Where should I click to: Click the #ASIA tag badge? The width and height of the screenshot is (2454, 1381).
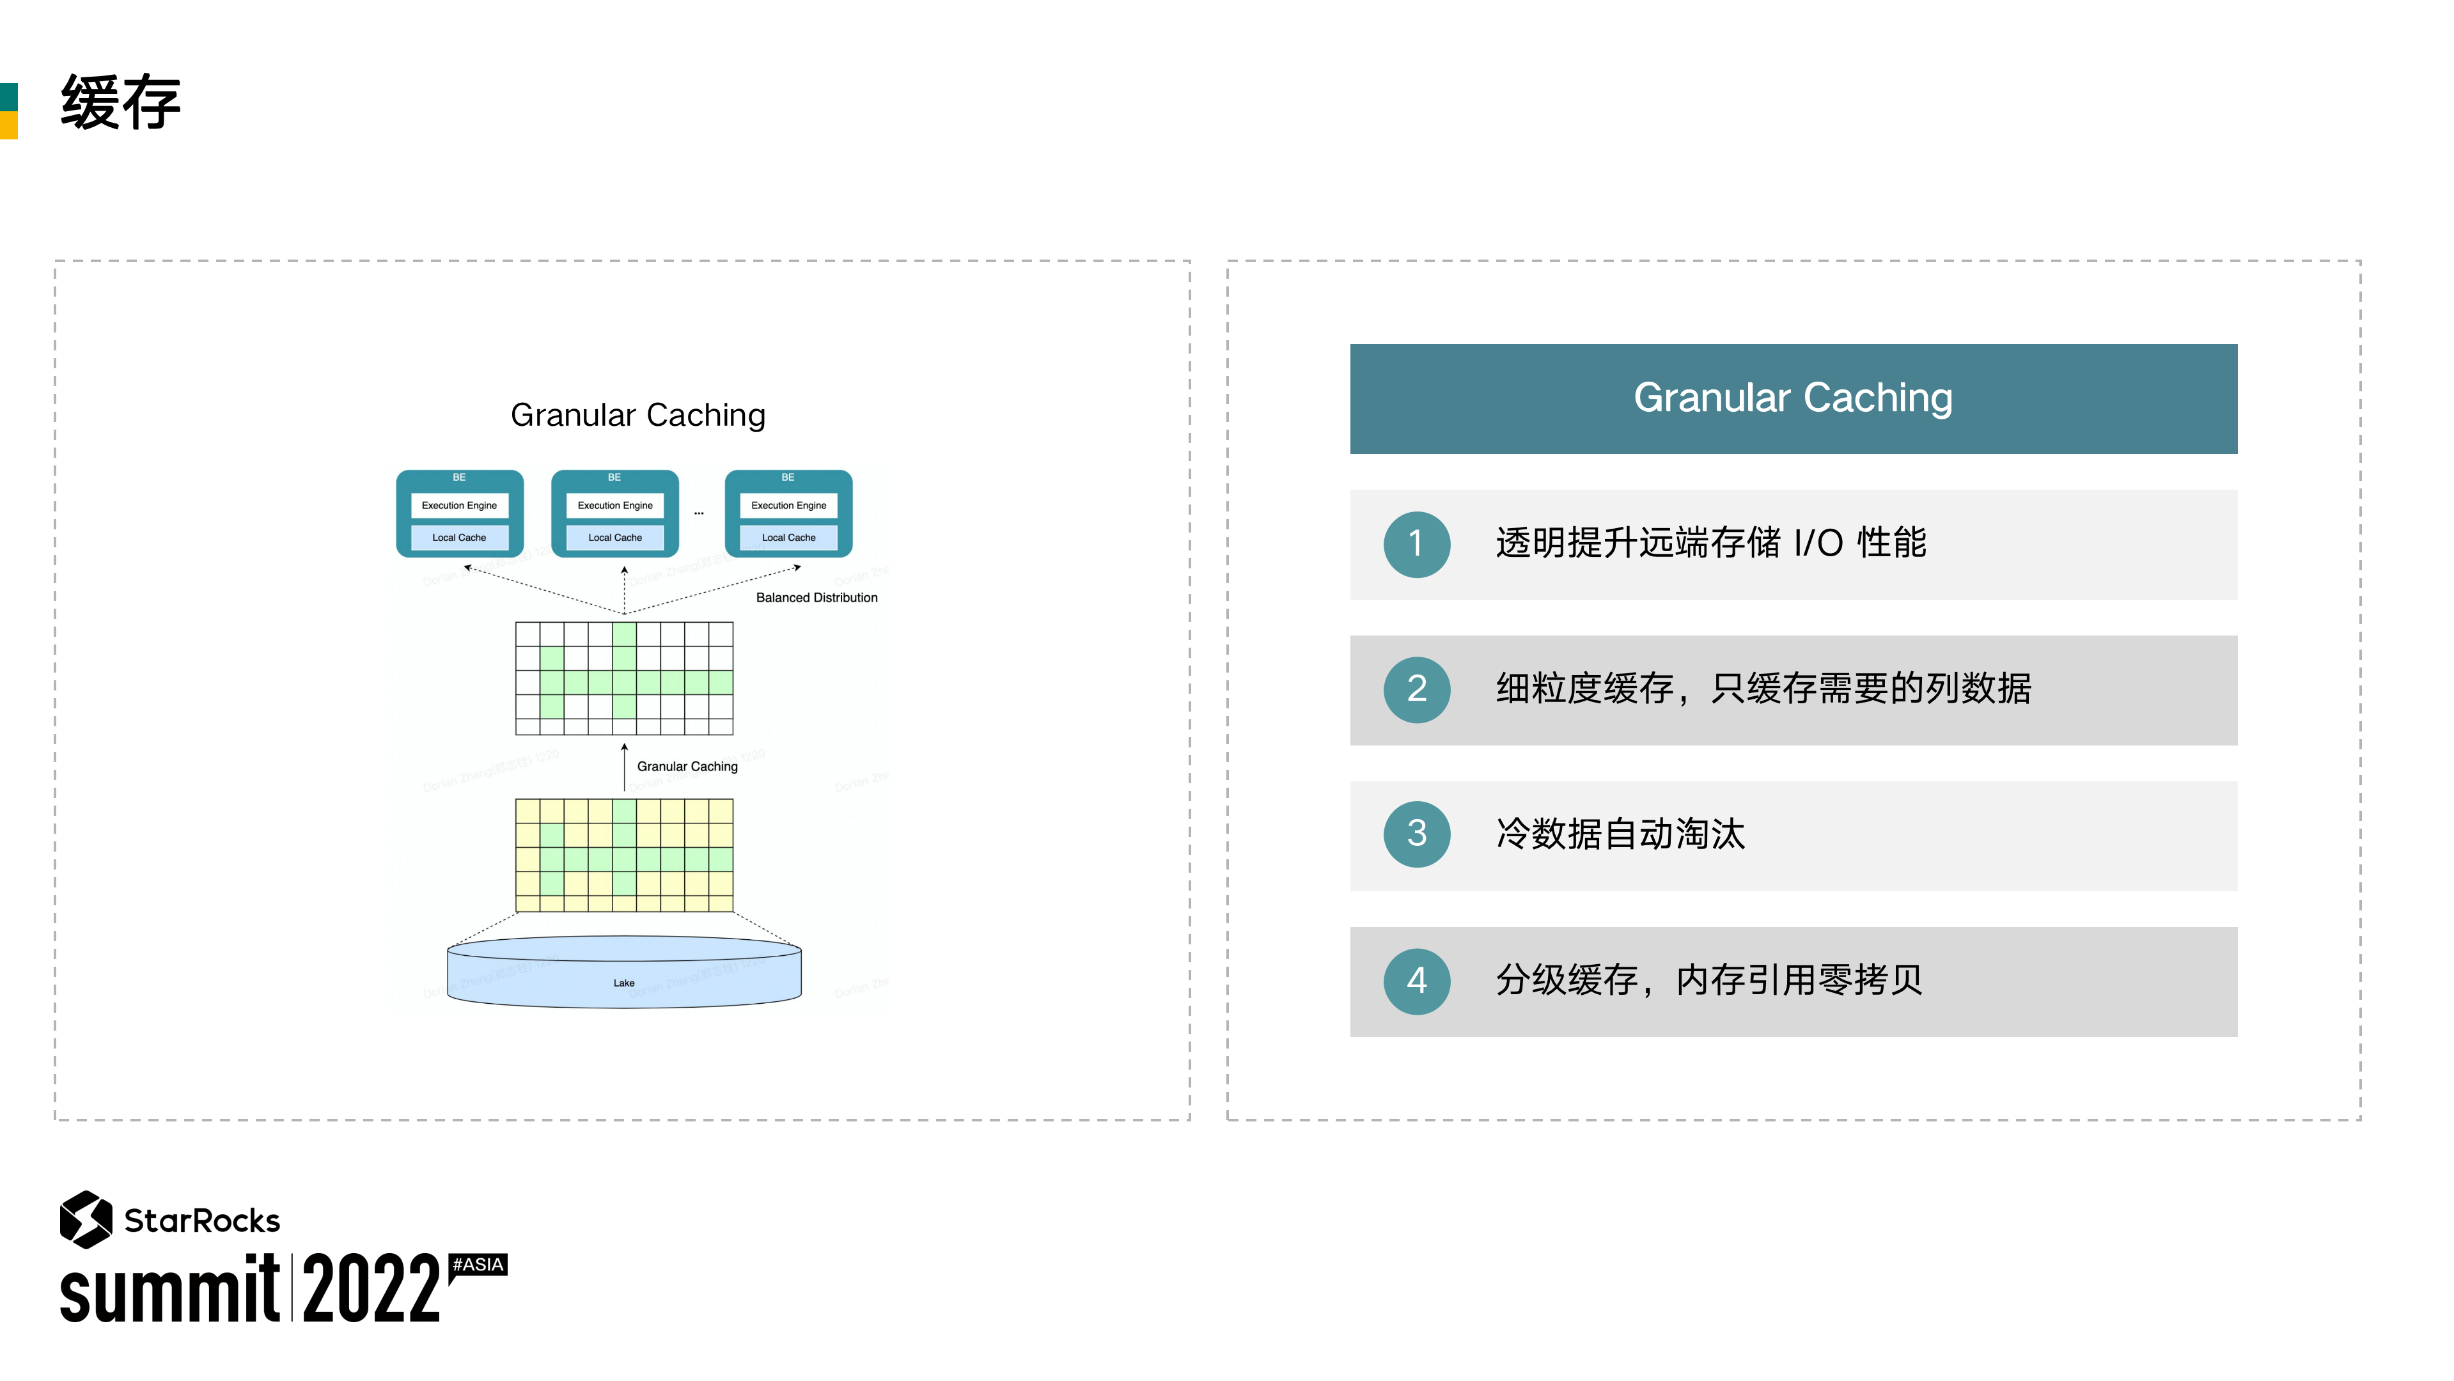pos(478,1265)
